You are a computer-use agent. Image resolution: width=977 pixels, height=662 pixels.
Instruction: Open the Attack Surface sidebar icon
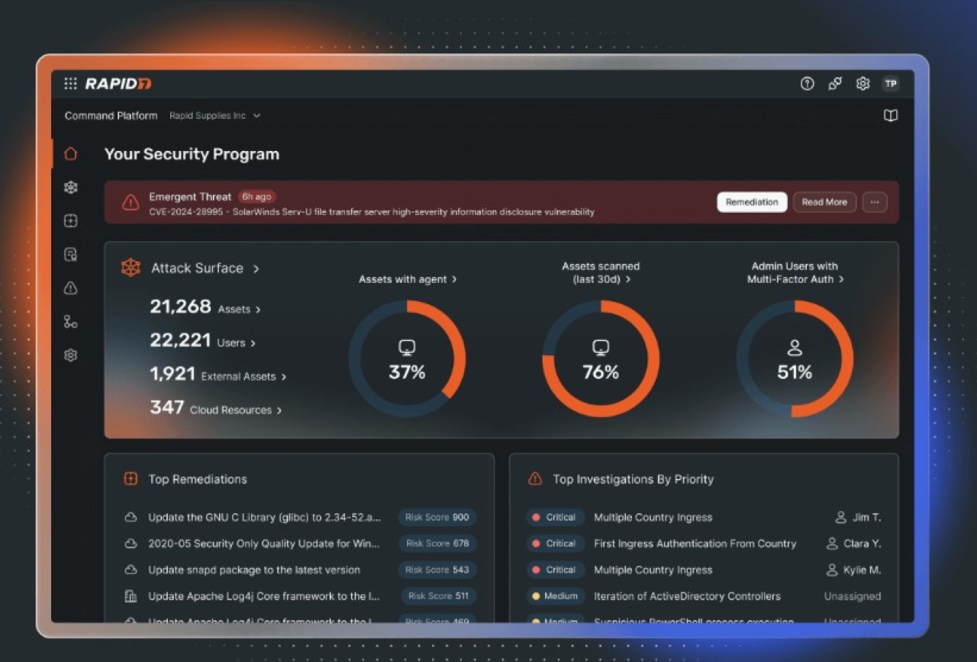click(x=70, y=187)
